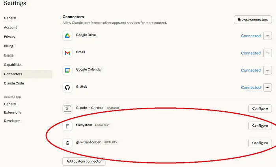Image resolution: width=276 pixels, height=167 pixels.
Task: Click the gaik-transcriber G icon
Action: pos(67,143)
